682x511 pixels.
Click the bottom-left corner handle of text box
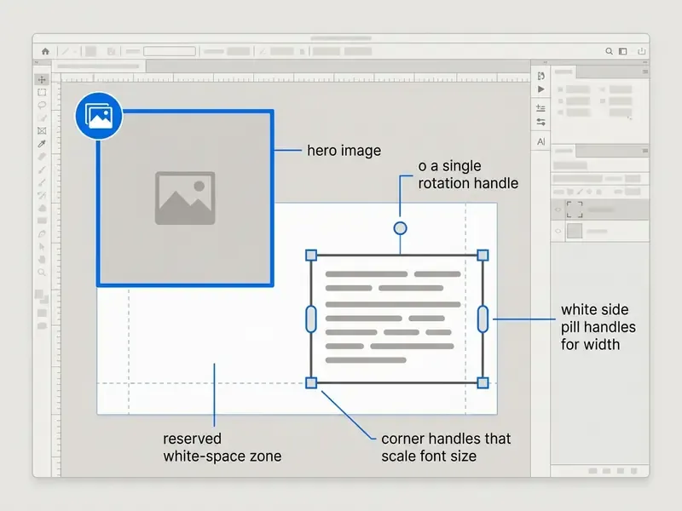311,382
